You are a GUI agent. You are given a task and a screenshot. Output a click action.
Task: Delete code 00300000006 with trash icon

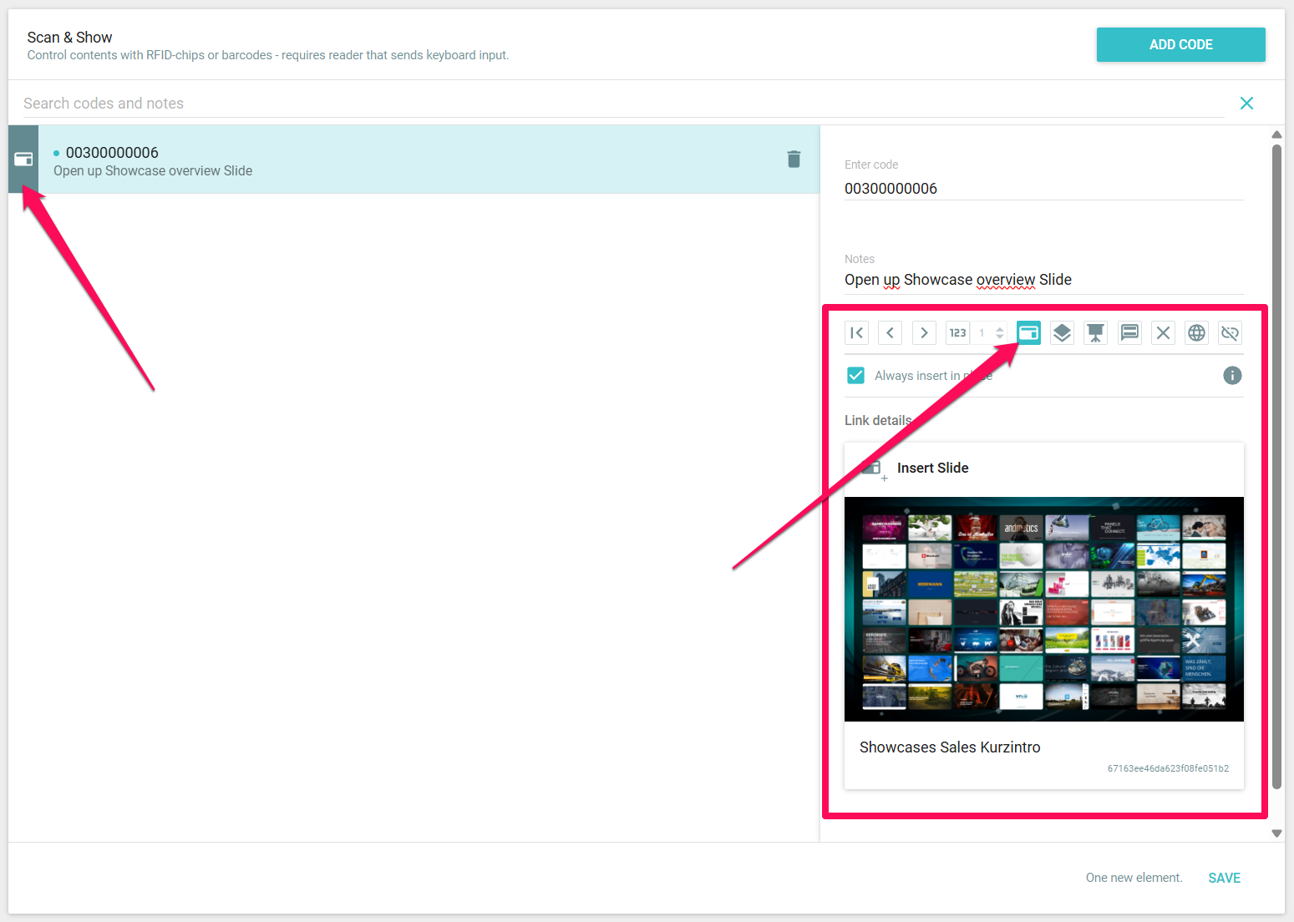coord(794,160)
